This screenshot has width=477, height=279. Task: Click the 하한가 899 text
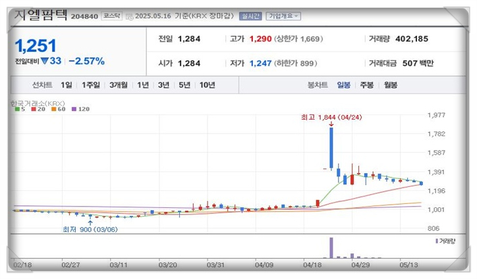(295, 63)
